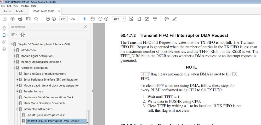Zoom in with plus icon
The image size is (261, 125).
point(106,19)
